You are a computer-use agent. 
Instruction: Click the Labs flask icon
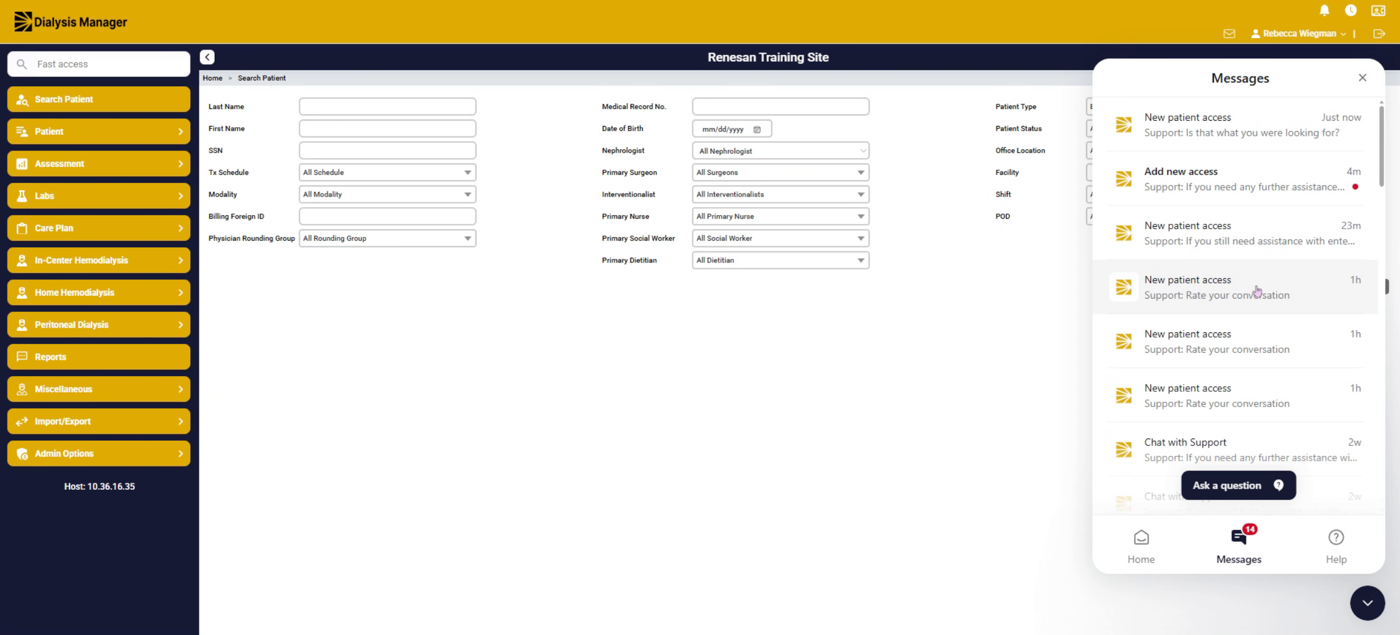click(22, 196)
